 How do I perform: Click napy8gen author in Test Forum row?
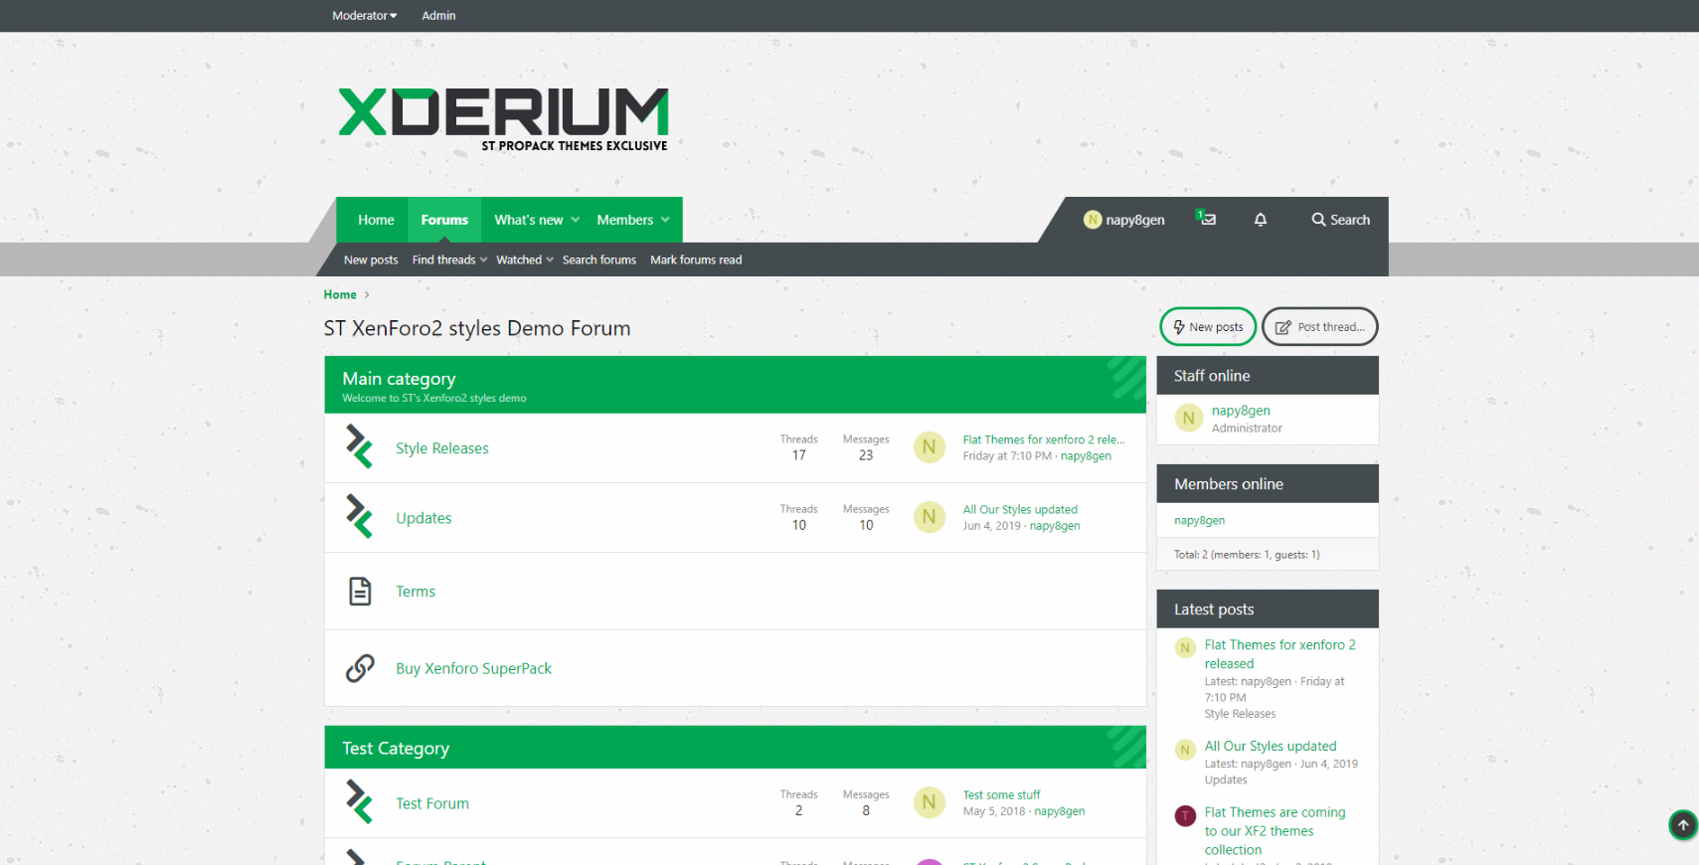tap(1059, 810)
